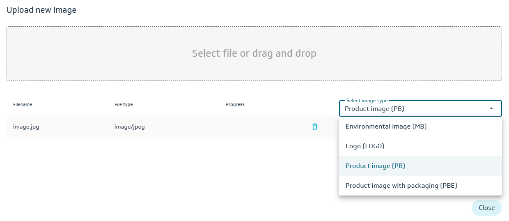Click the image/jpeg file type cell
Image resolution: width=509 pixels, height=221 pixels.
[x=130, y=127]
